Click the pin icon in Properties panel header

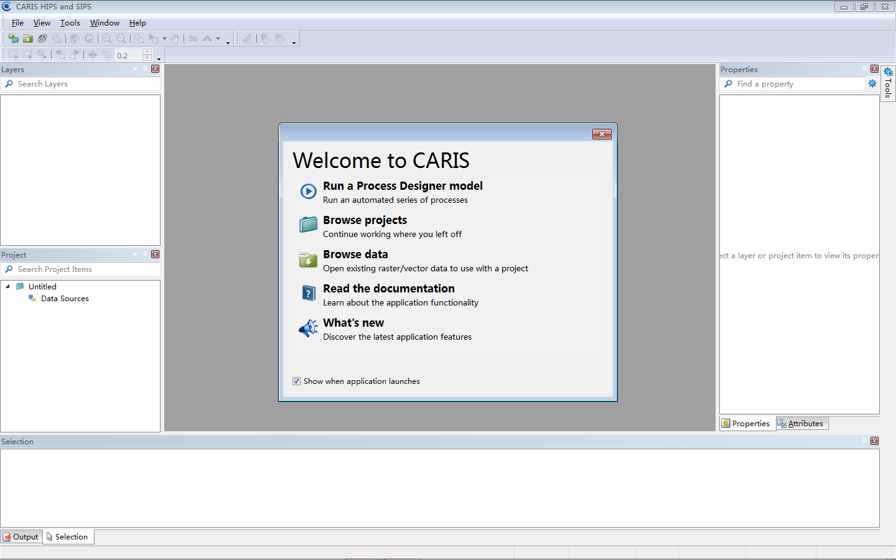pyautogui.click(x=864, y=68)
